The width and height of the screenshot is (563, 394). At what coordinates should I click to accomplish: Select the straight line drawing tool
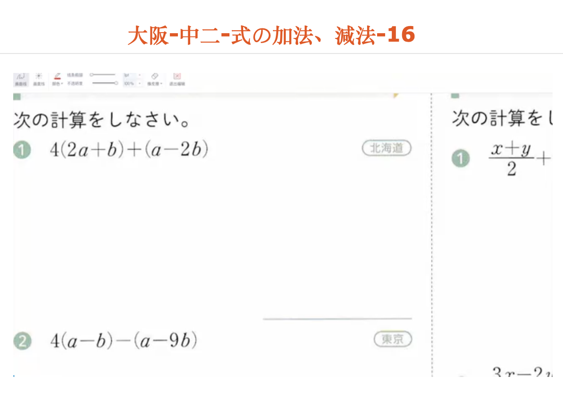(39, 76)
